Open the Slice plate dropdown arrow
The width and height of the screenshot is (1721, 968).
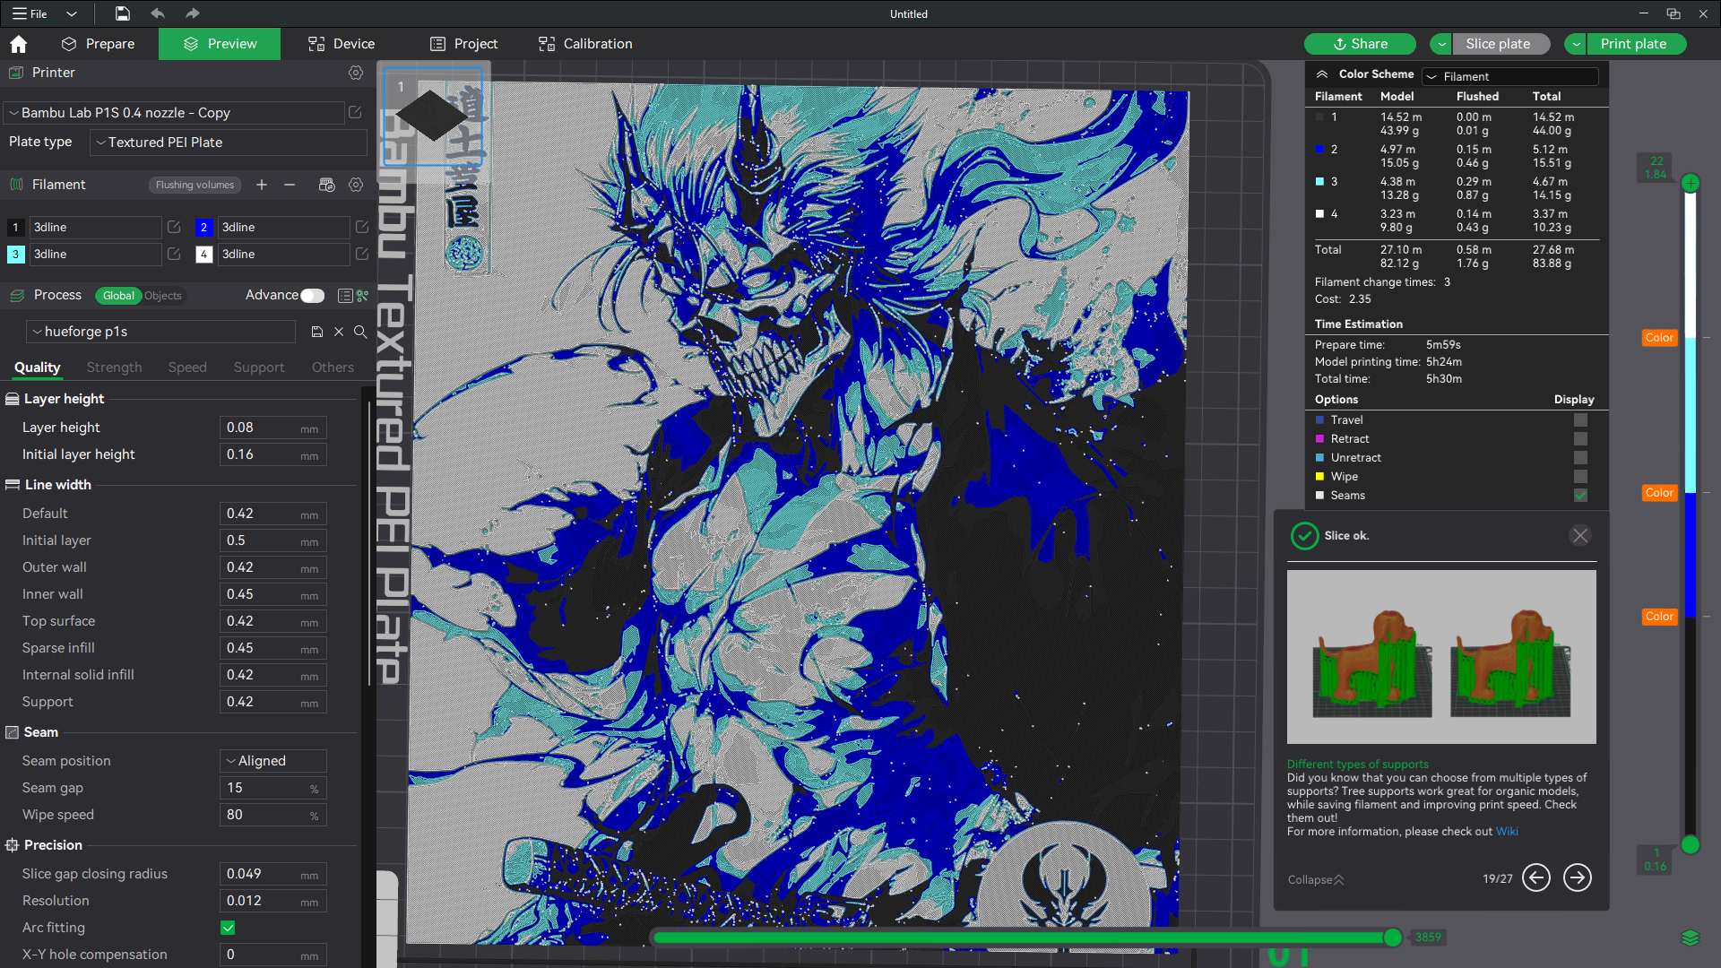[x=1441, y=44]
